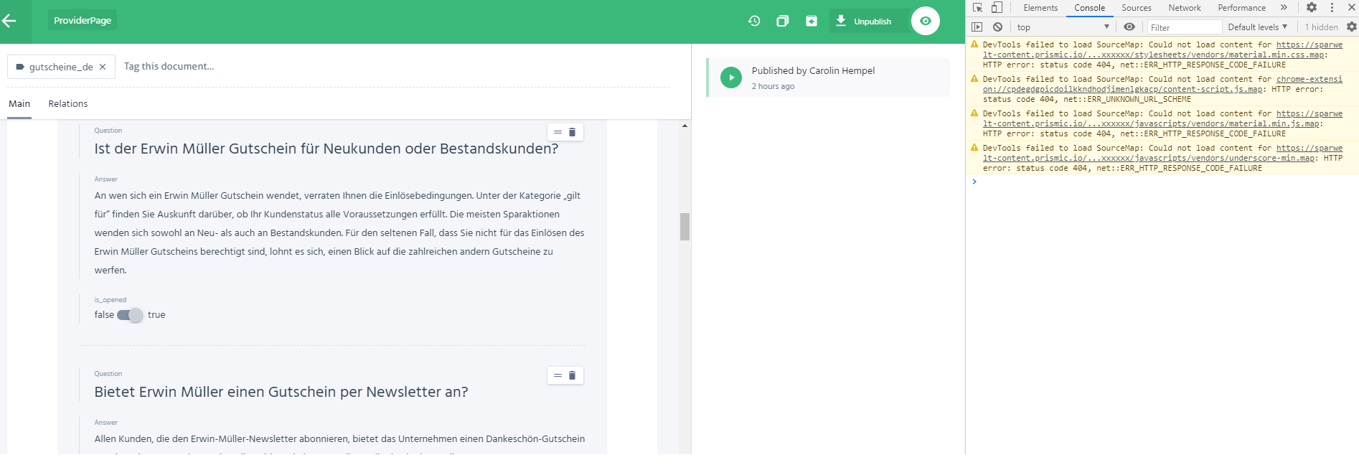The image size is (1359, 465).
Task: Go back with the left arrow icon
Action: (9, 21)
